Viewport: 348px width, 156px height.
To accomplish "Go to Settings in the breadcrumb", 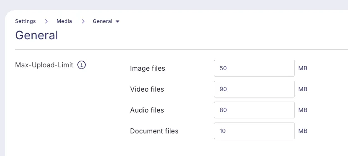I will (x=25, y=21).
